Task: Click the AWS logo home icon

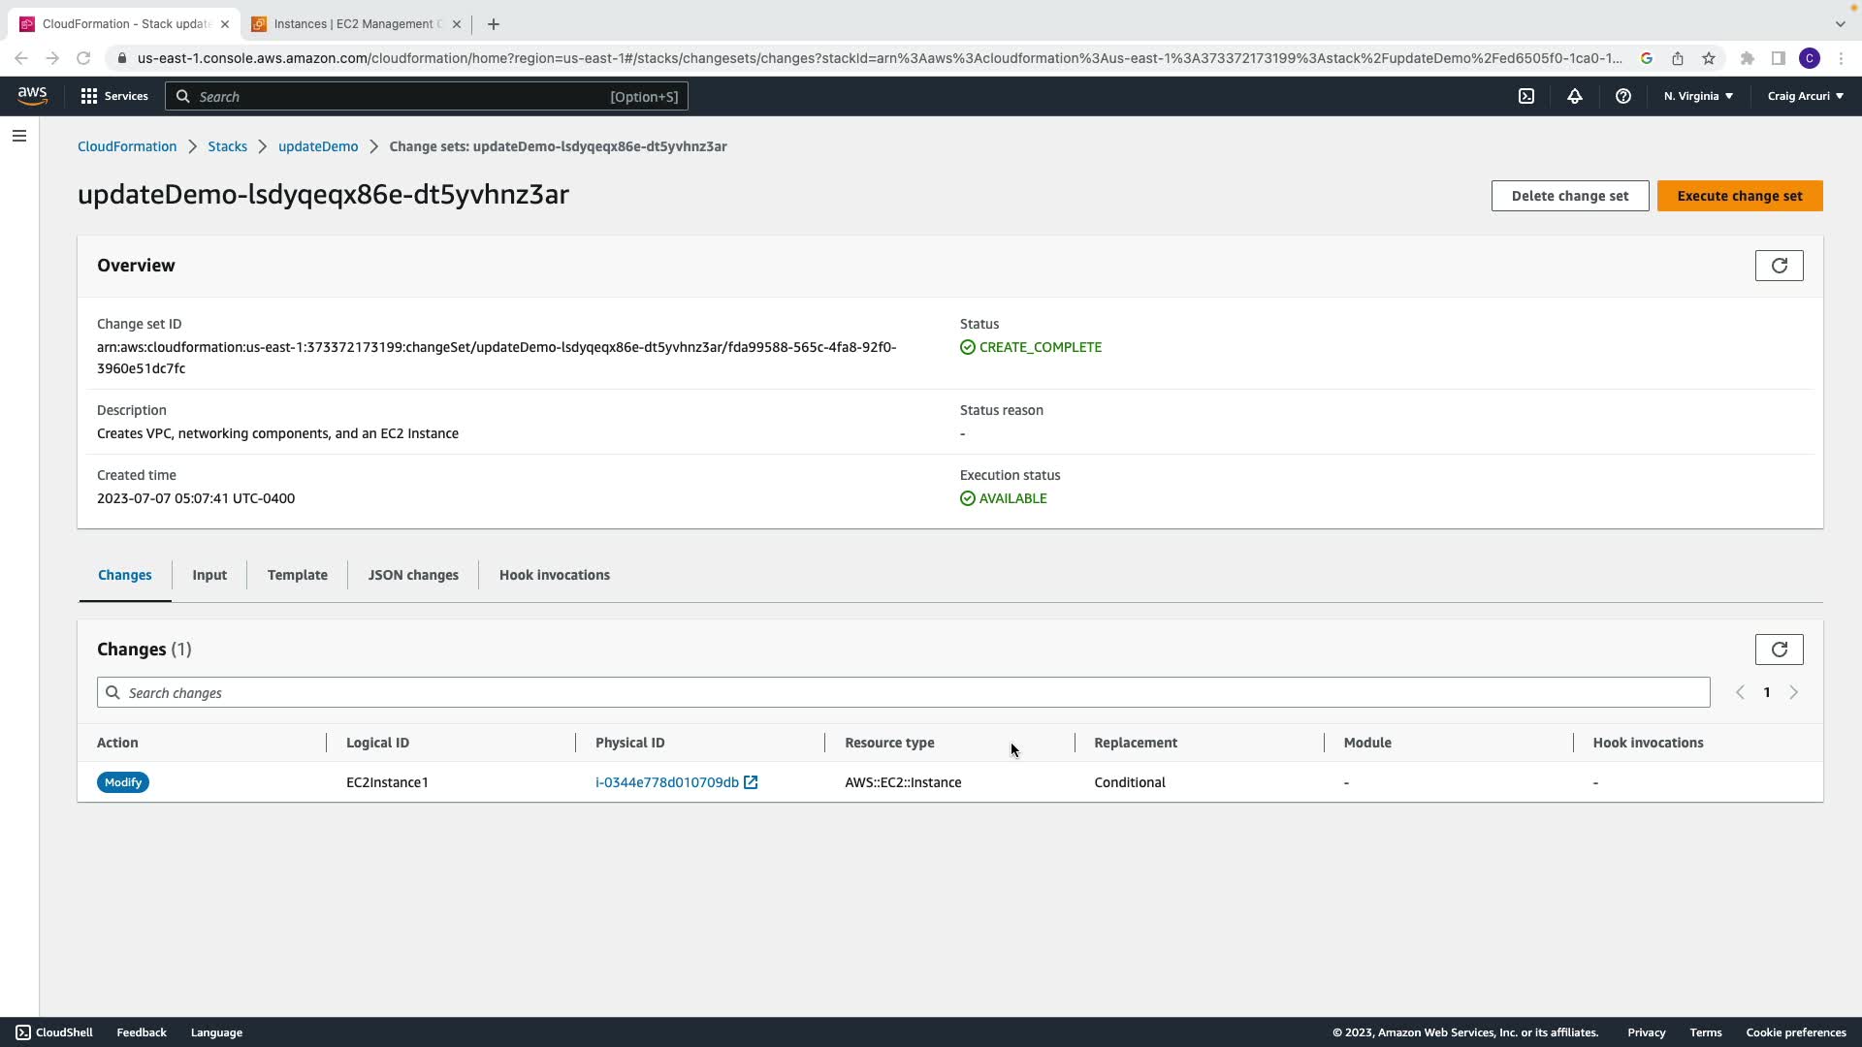Action: point(32,95)
